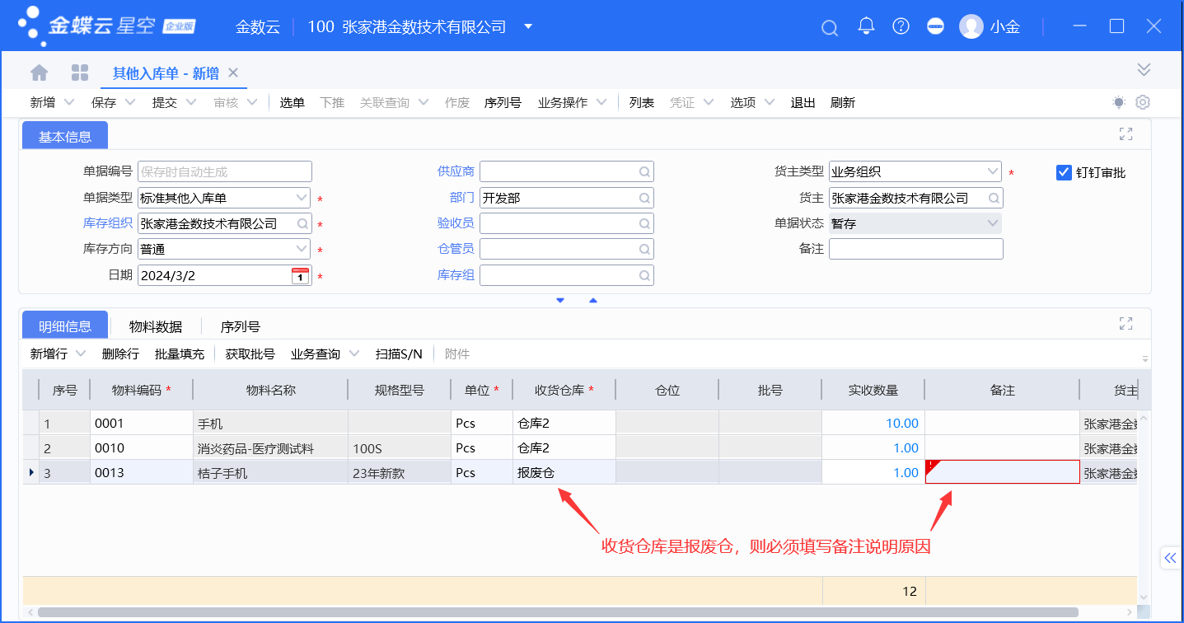This screenshot has height=623, width=1184.
Task: Click the 备注 field in basic info
Action: 916,249
